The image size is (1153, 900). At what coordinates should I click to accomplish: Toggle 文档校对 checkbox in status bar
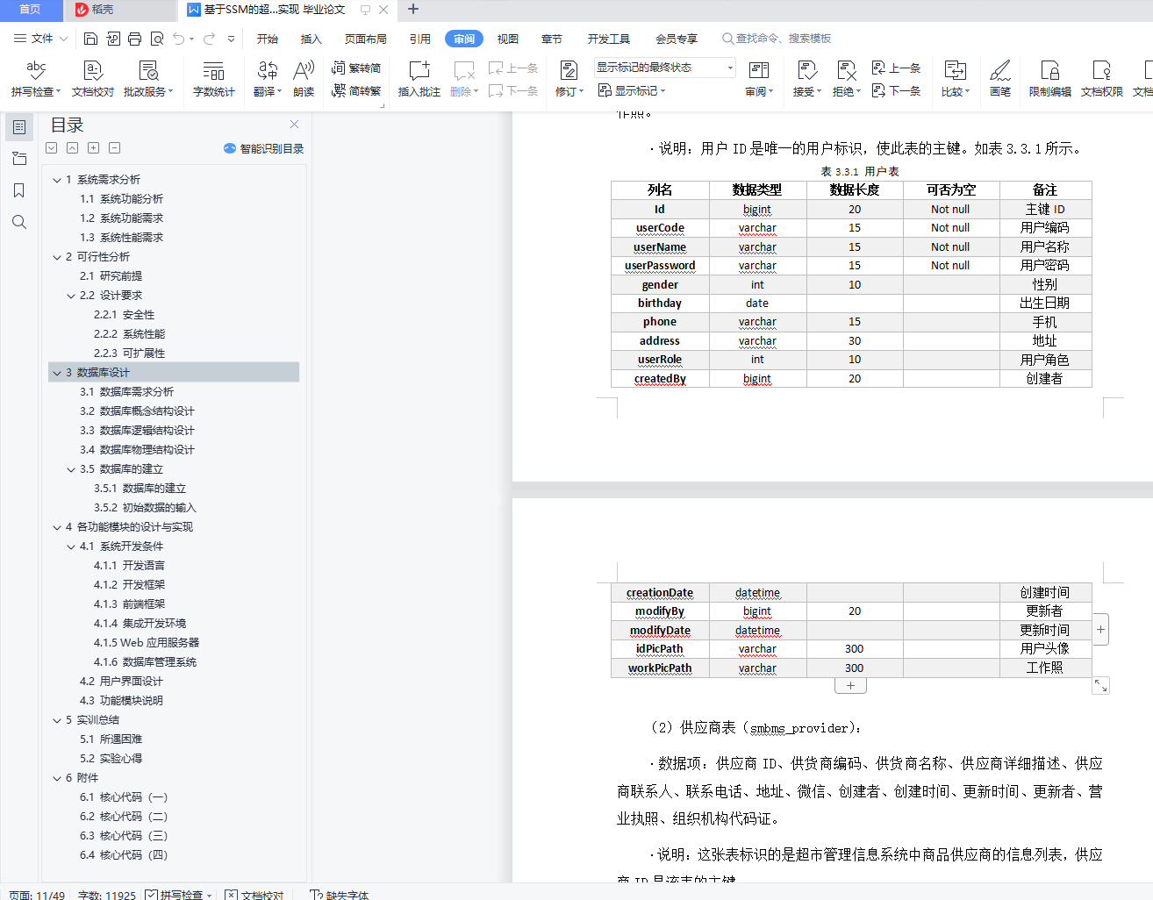pyautogui.click(x=232, y=895)
